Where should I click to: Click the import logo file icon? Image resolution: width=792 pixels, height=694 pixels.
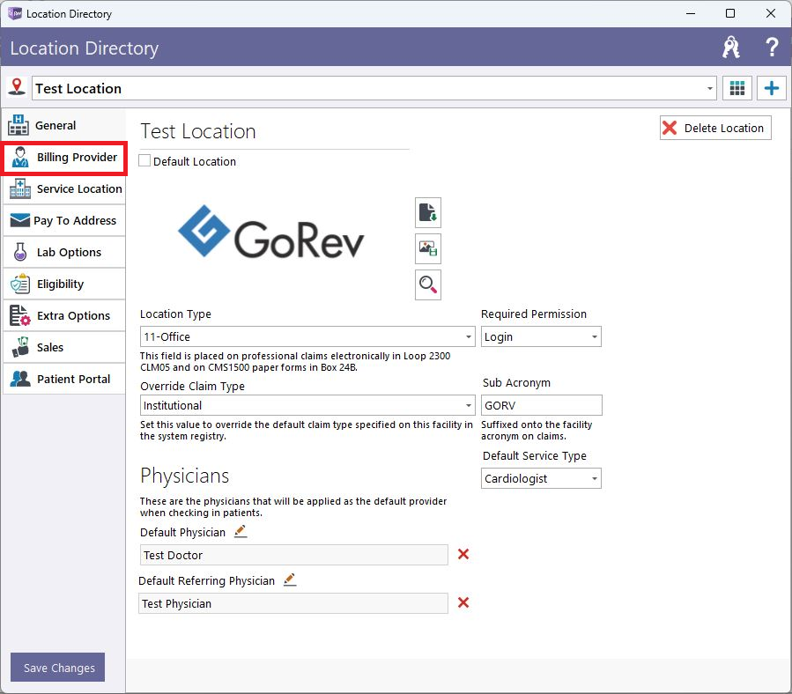(428, 212)
